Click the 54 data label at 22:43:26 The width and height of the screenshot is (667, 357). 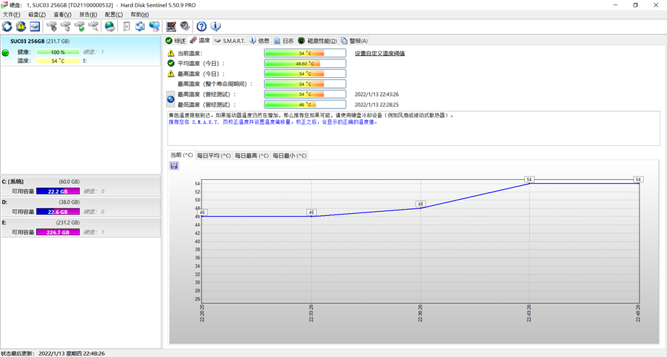tap(529, 179)
